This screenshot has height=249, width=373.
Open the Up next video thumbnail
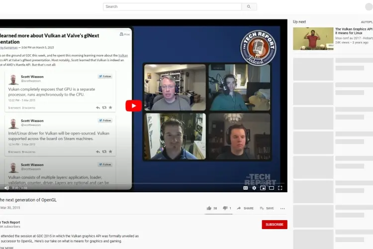coord(313,39)
